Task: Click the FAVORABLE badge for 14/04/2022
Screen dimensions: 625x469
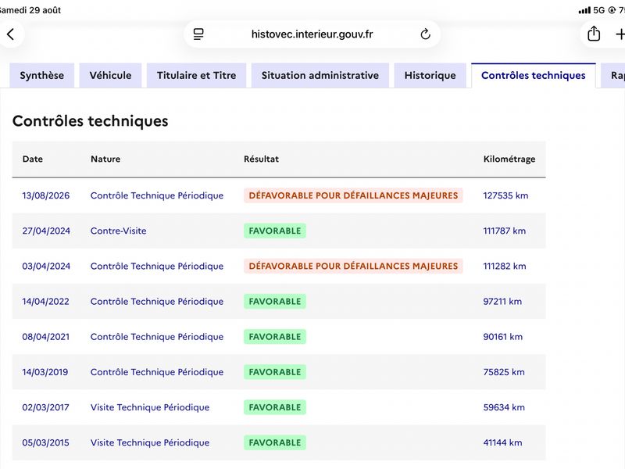Action: [275, 302]
